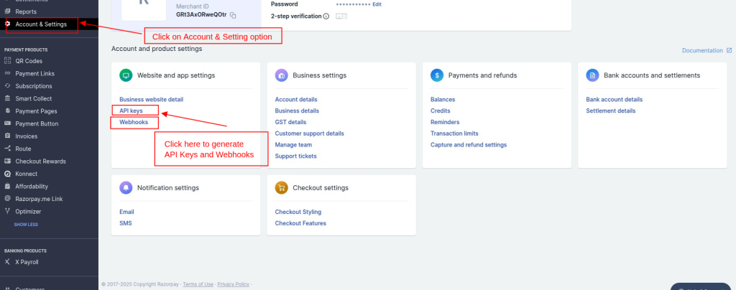736x290 pixels.
Task: Click the Checkout Rewards sidebar icon
Action: coord(7,162)
